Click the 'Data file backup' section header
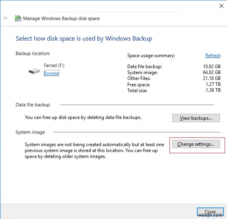Image resolution: width=227 pixels, height=219 pixels. click(33, 105)
